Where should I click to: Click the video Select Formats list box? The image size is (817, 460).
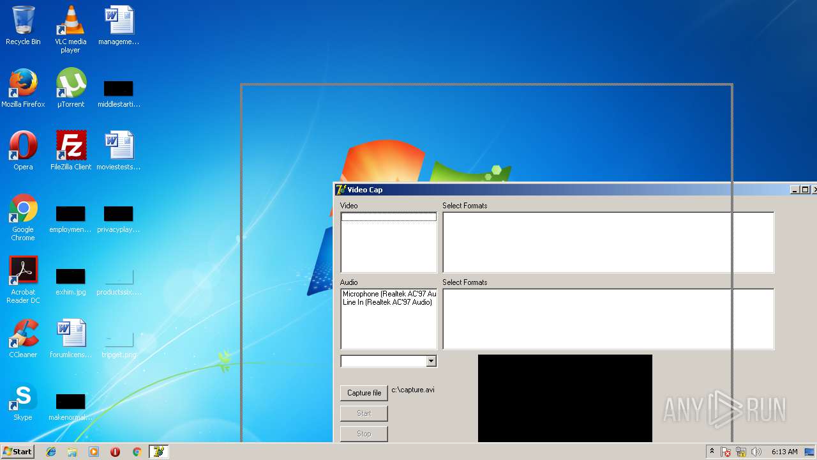point(608,243)
